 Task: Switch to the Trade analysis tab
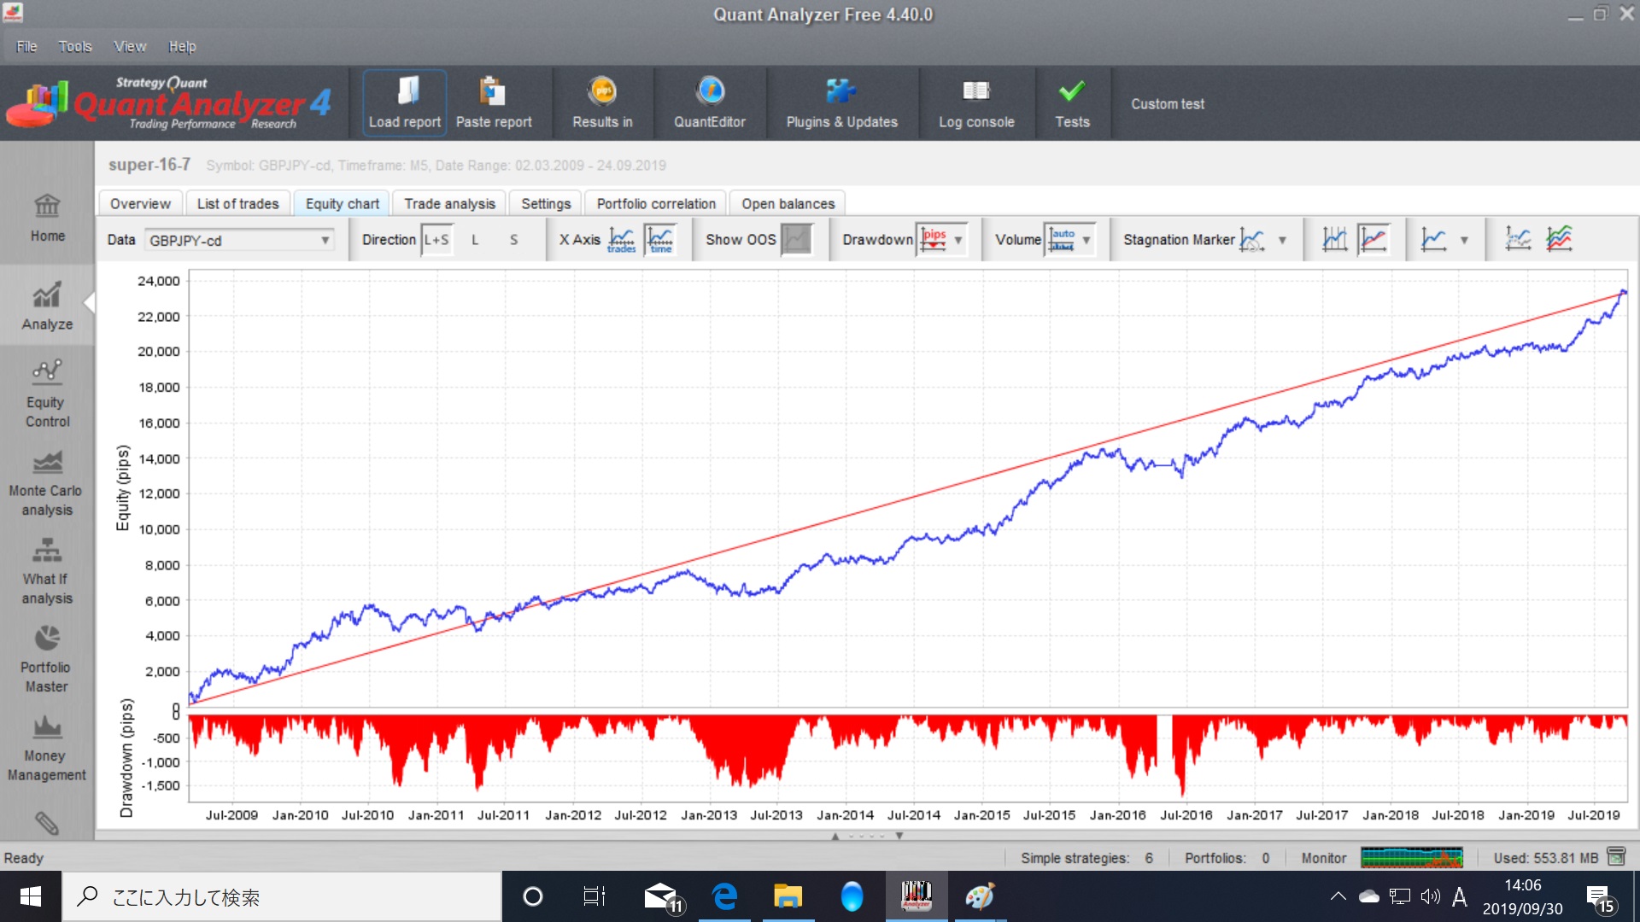coord(449,204)
